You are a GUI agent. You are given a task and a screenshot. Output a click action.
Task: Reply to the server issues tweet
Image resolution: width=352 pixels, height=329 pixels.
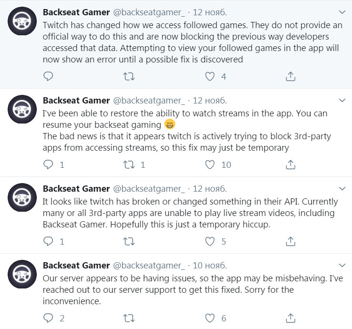[x=48, y=318]
